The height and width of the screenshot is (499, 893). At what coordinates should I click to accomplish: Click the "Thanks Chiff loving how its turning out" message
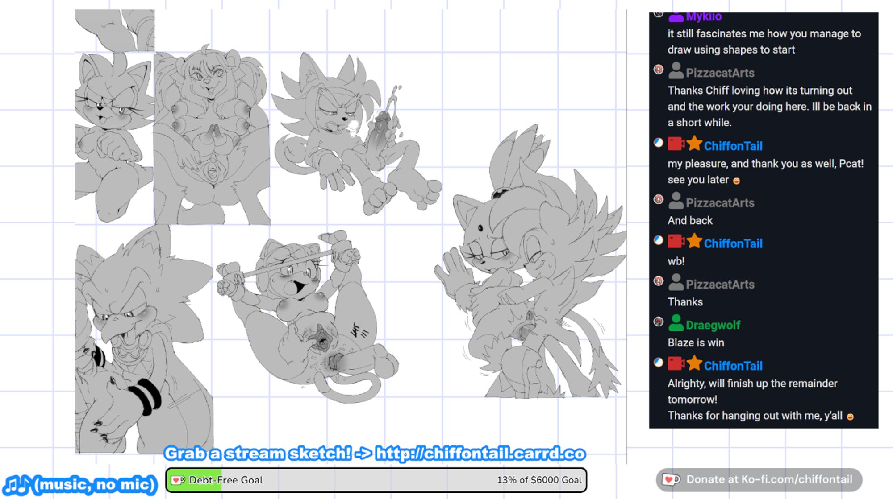(x=769, y=106)
